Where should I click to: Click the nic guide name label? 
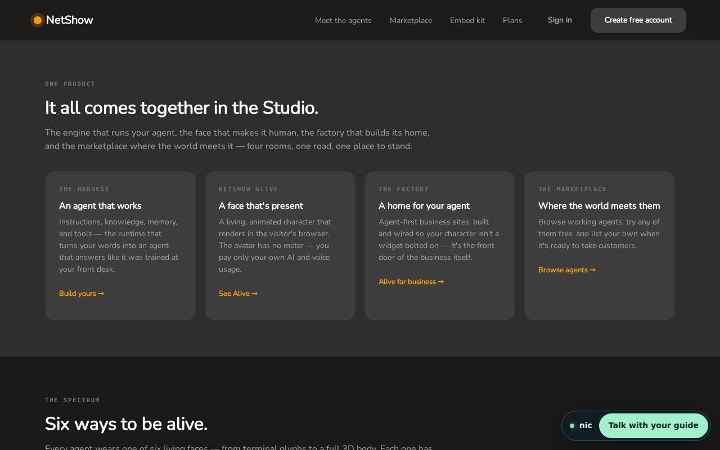(586, 426)
